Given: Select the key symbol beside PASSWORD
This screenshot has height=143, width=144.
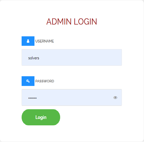Looking at the screenshot, I should (28, 81).
